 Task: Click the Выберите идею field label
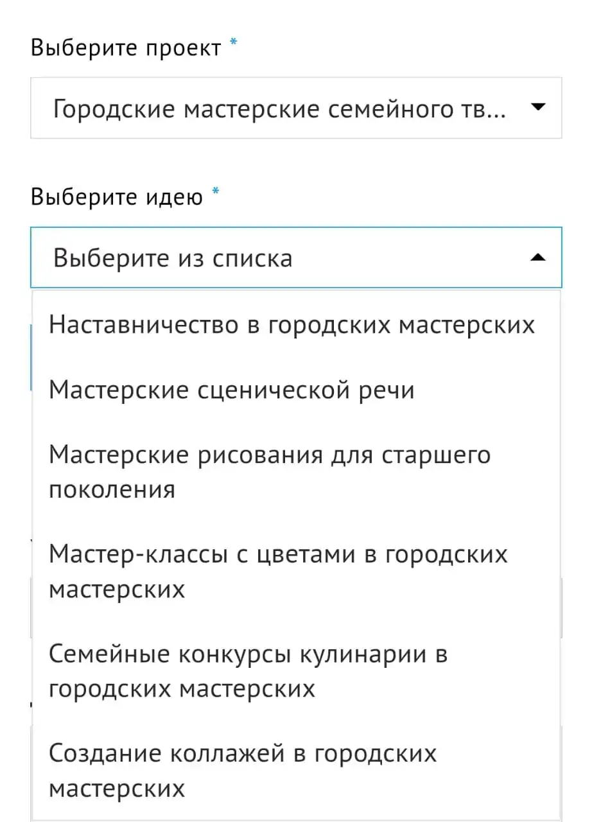[117, 197]
